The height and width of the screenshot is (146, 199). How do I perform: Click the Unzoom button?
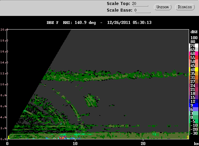coord(163,7)
